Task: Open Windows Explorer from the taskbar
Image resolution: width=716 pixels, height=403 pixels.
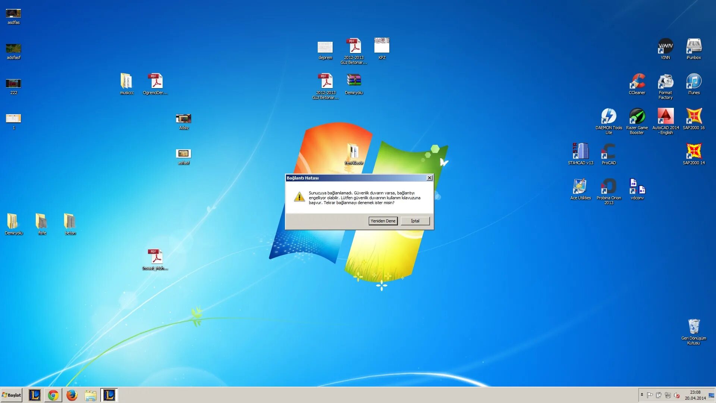Action: coord(90,395)
